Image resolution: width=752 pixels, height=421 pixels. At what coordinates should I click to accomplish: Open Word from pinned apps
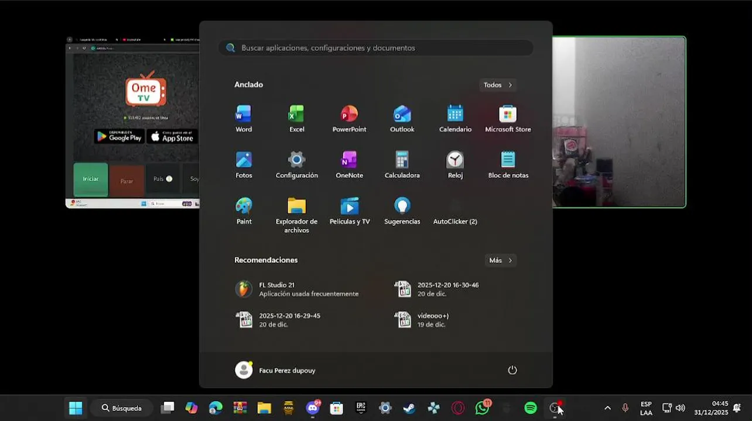coord(244,119)
